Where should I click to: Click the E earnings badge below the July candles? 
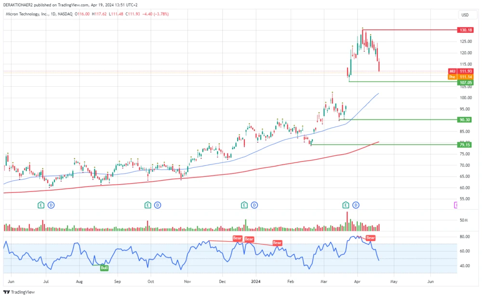click(x=40, y=205)
